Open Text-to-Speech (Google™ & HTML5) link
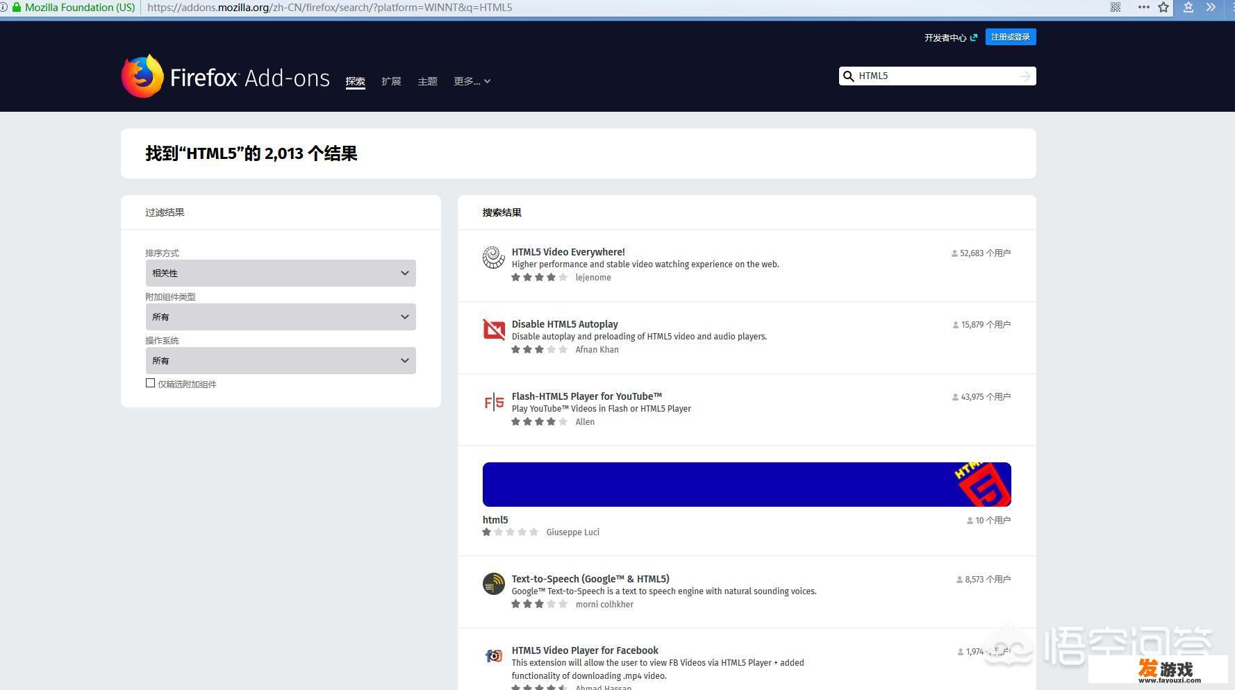 point(590,579)
